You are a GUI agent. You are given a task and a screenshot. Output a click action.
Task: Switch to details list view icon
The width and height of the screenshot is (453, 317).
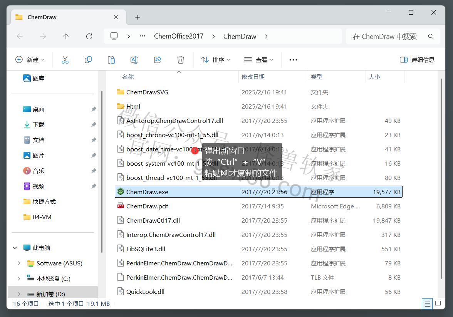[427, 304]
